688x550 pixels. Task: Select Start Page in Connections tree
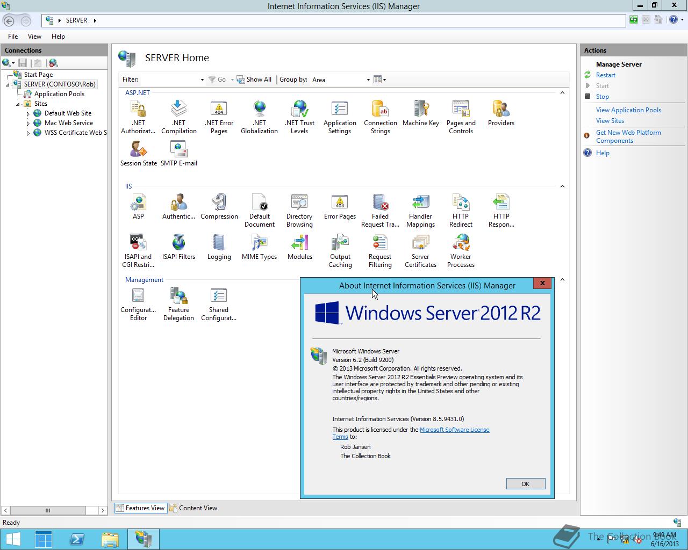(x=38, y=75)
